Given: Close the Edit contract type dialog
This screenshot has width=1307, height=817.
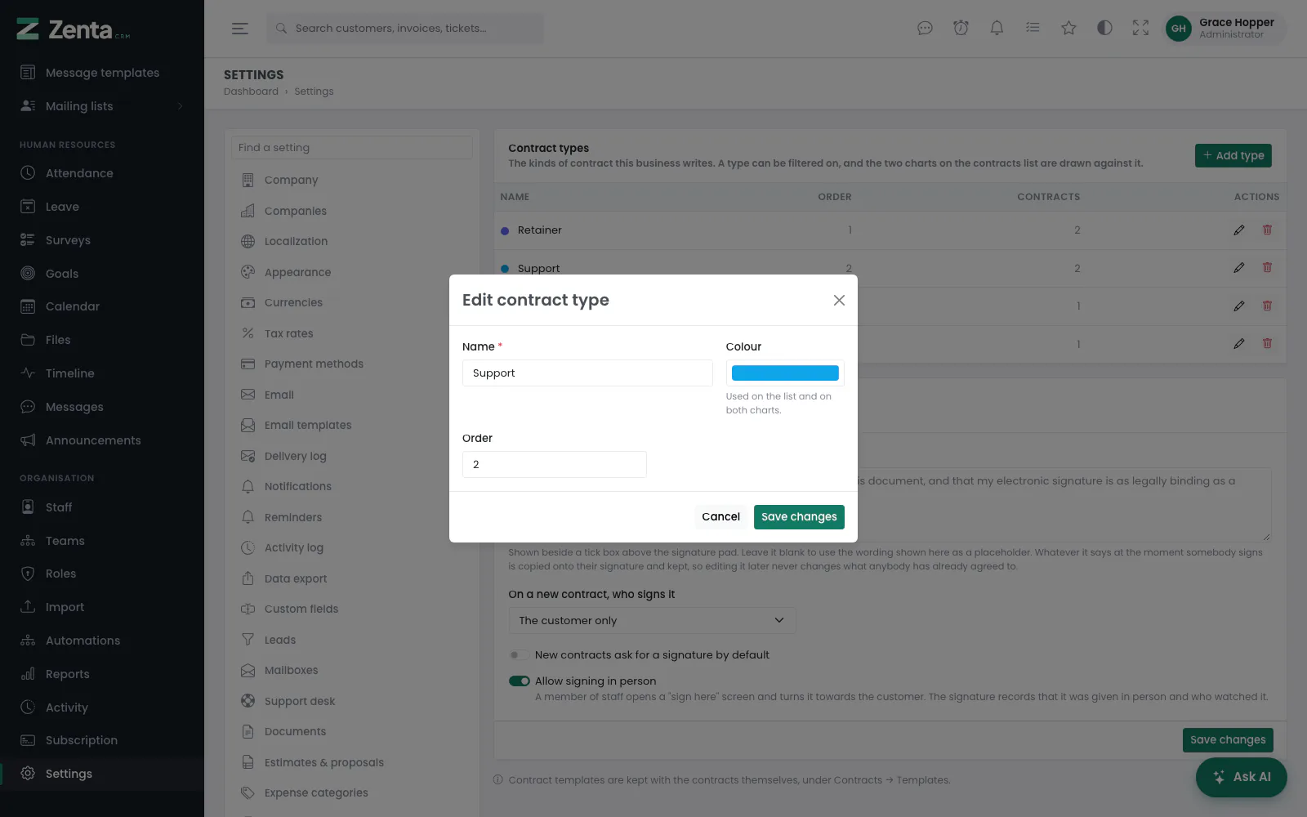Looking at the screenshot, I should point(839,301).
